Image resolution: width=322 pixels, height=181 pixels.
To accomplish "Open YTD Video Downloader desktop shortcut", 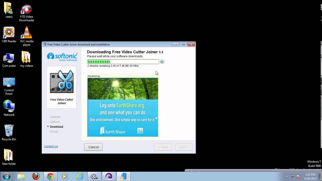I will tap(27, 12).
